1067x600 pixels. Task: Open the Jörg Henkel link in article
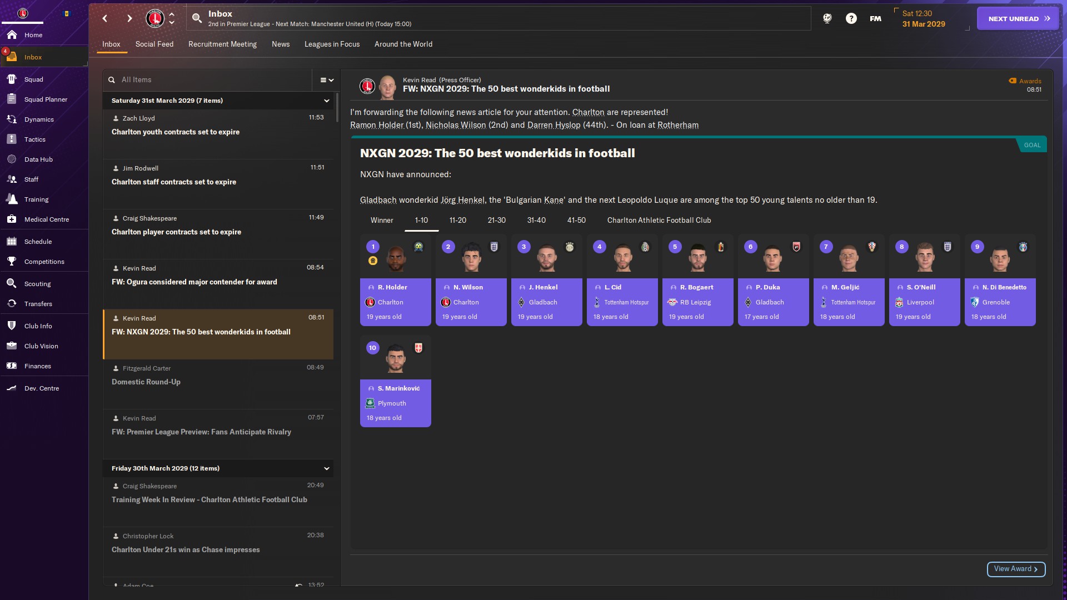(462, 200)
